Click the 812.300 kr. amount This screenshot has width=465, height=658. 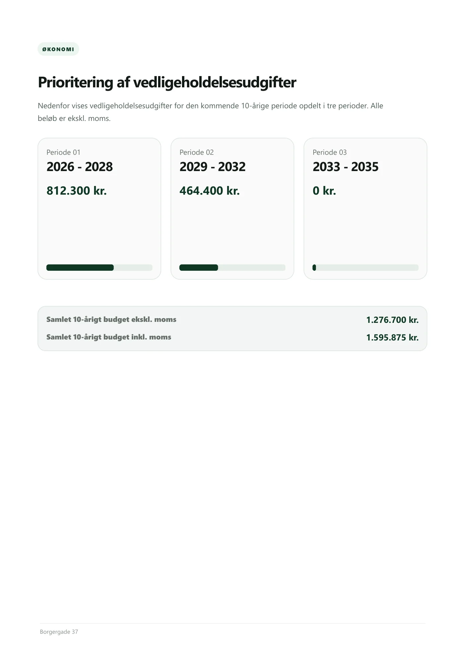coord(76,191)
